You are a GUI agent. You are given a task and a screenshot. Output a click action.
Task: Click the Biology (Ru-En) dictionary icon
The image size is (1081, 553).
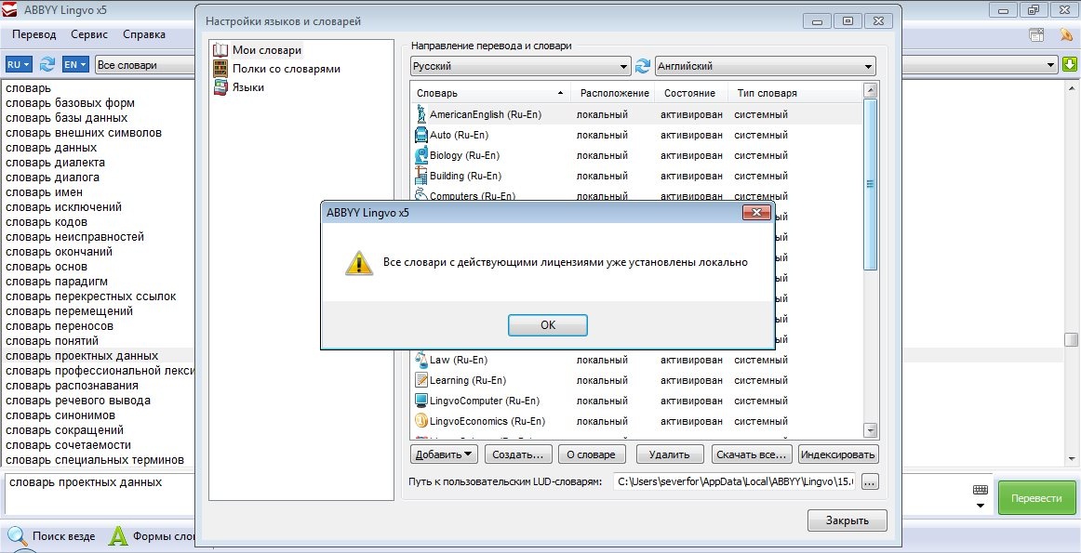click(x=420, y=155)
